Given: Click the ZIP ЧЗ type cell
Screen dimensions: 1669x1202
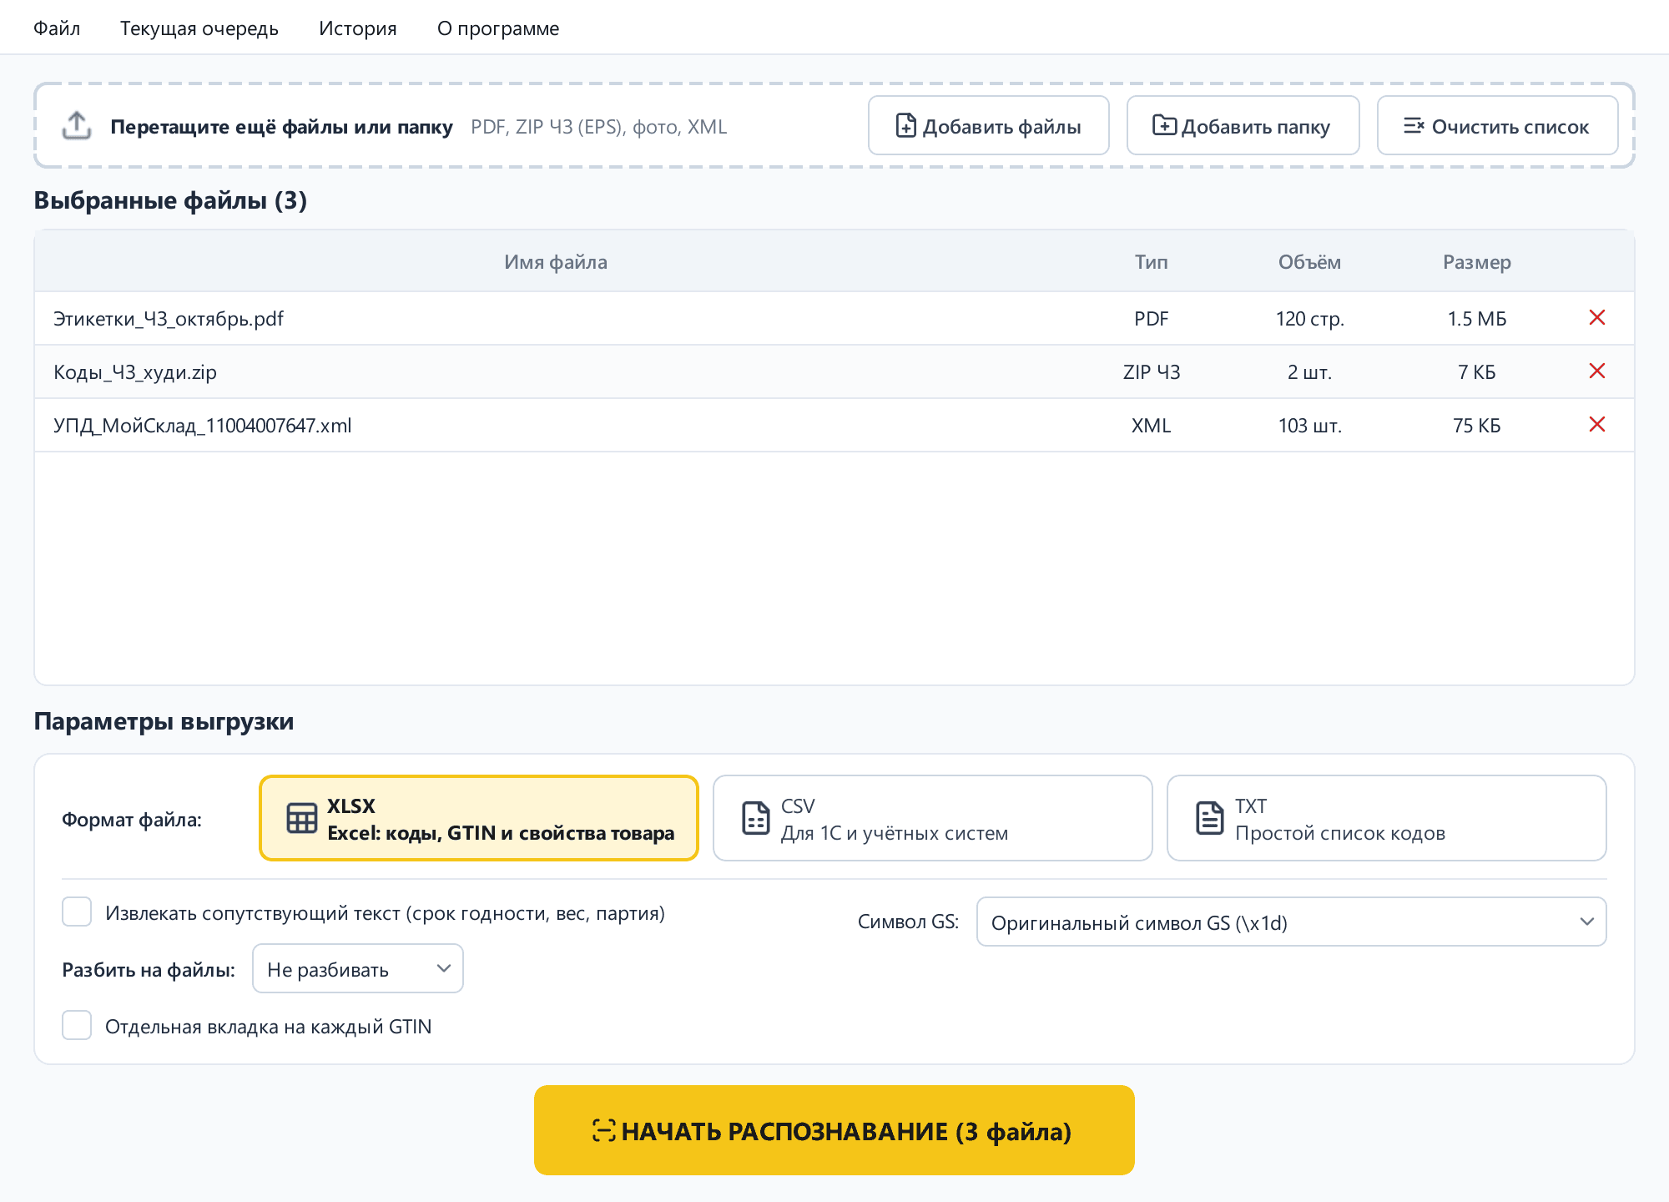Looking at the screenshot, I should [1152, 372].
